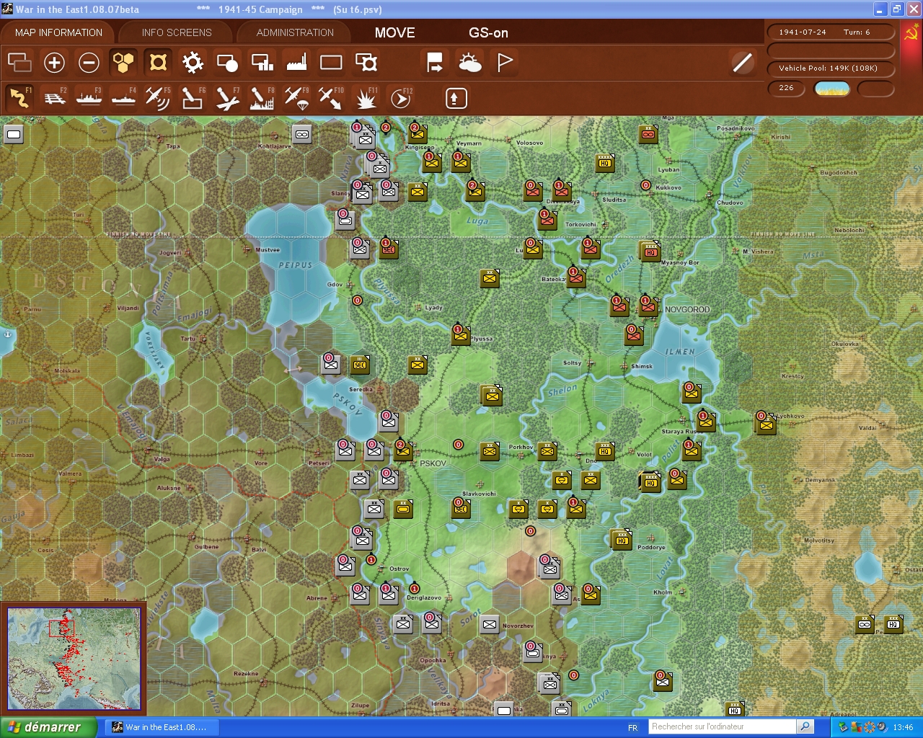
Task: Click the plain rectangle toolbar icon
Action: [x=331, y=63]
